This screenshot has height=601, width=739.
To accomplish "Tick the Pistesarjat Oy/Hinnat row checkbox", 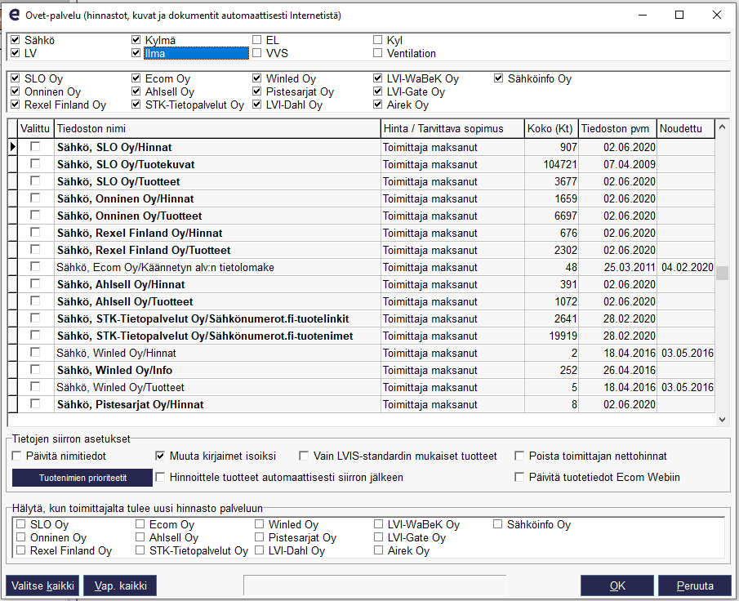I will [x=35, y=404].
